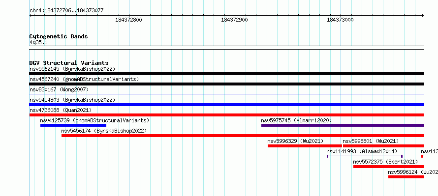Select the red bar under nsv5996124
Viewport: 438px width, 196px height.
click(406, 177)
